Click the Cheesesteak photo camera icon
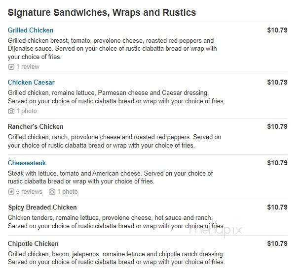Screen dimensions: 304x271 click(x=52, y=192)
